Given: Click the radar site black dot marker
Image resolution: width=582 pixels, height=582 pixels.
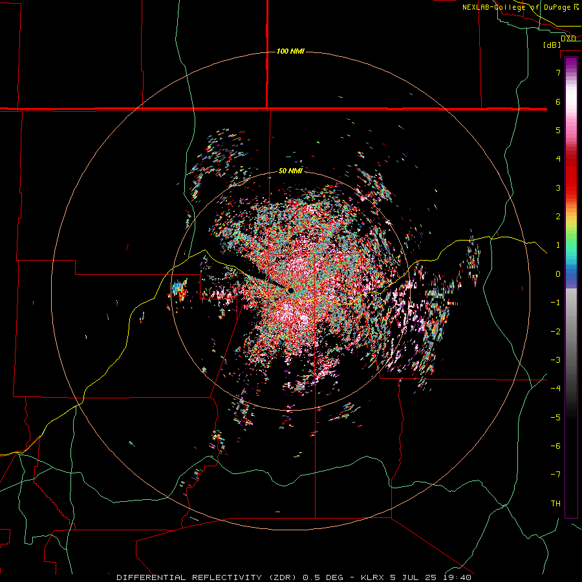Looking at the screenshot, I should (290, 290).
